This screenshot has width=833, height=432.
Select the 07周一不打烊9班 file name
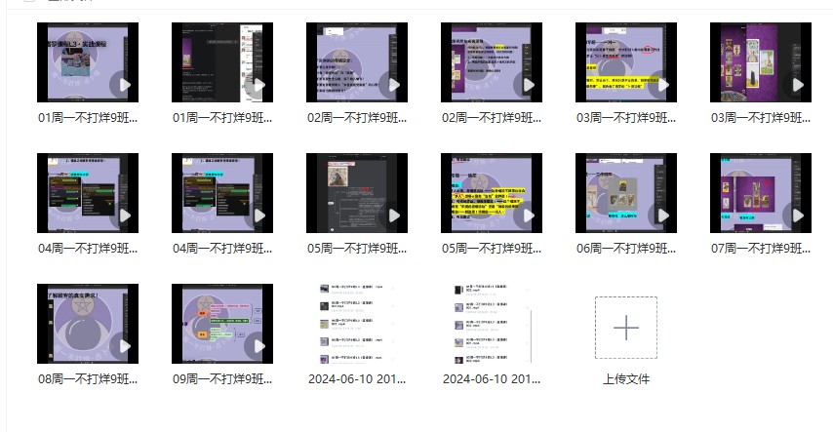(x=760, y=249)
